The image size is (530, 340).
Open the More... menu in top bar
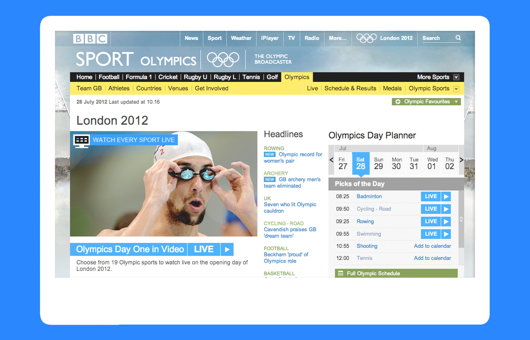pos(337,38)
